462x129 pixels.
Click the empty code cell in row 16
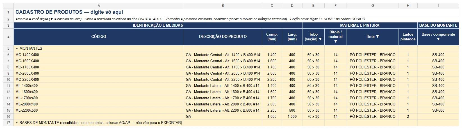pyautogui.click(x=99, y=116)
